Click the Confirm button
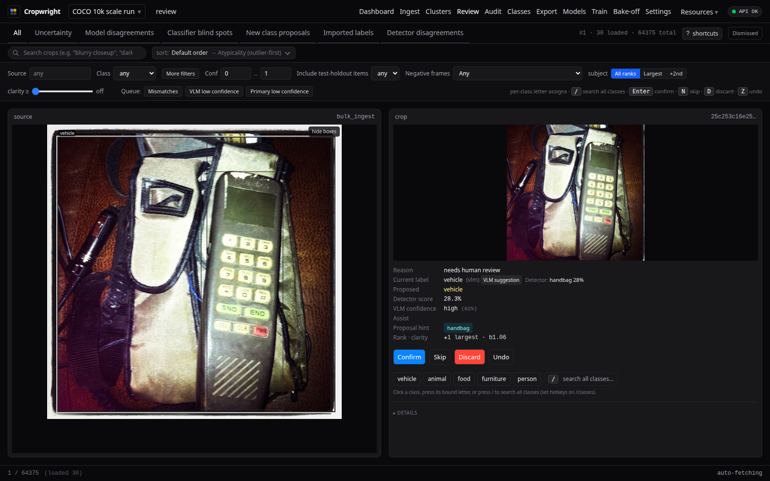This screenshot has width=770, height=481. (x=409, y=357)
